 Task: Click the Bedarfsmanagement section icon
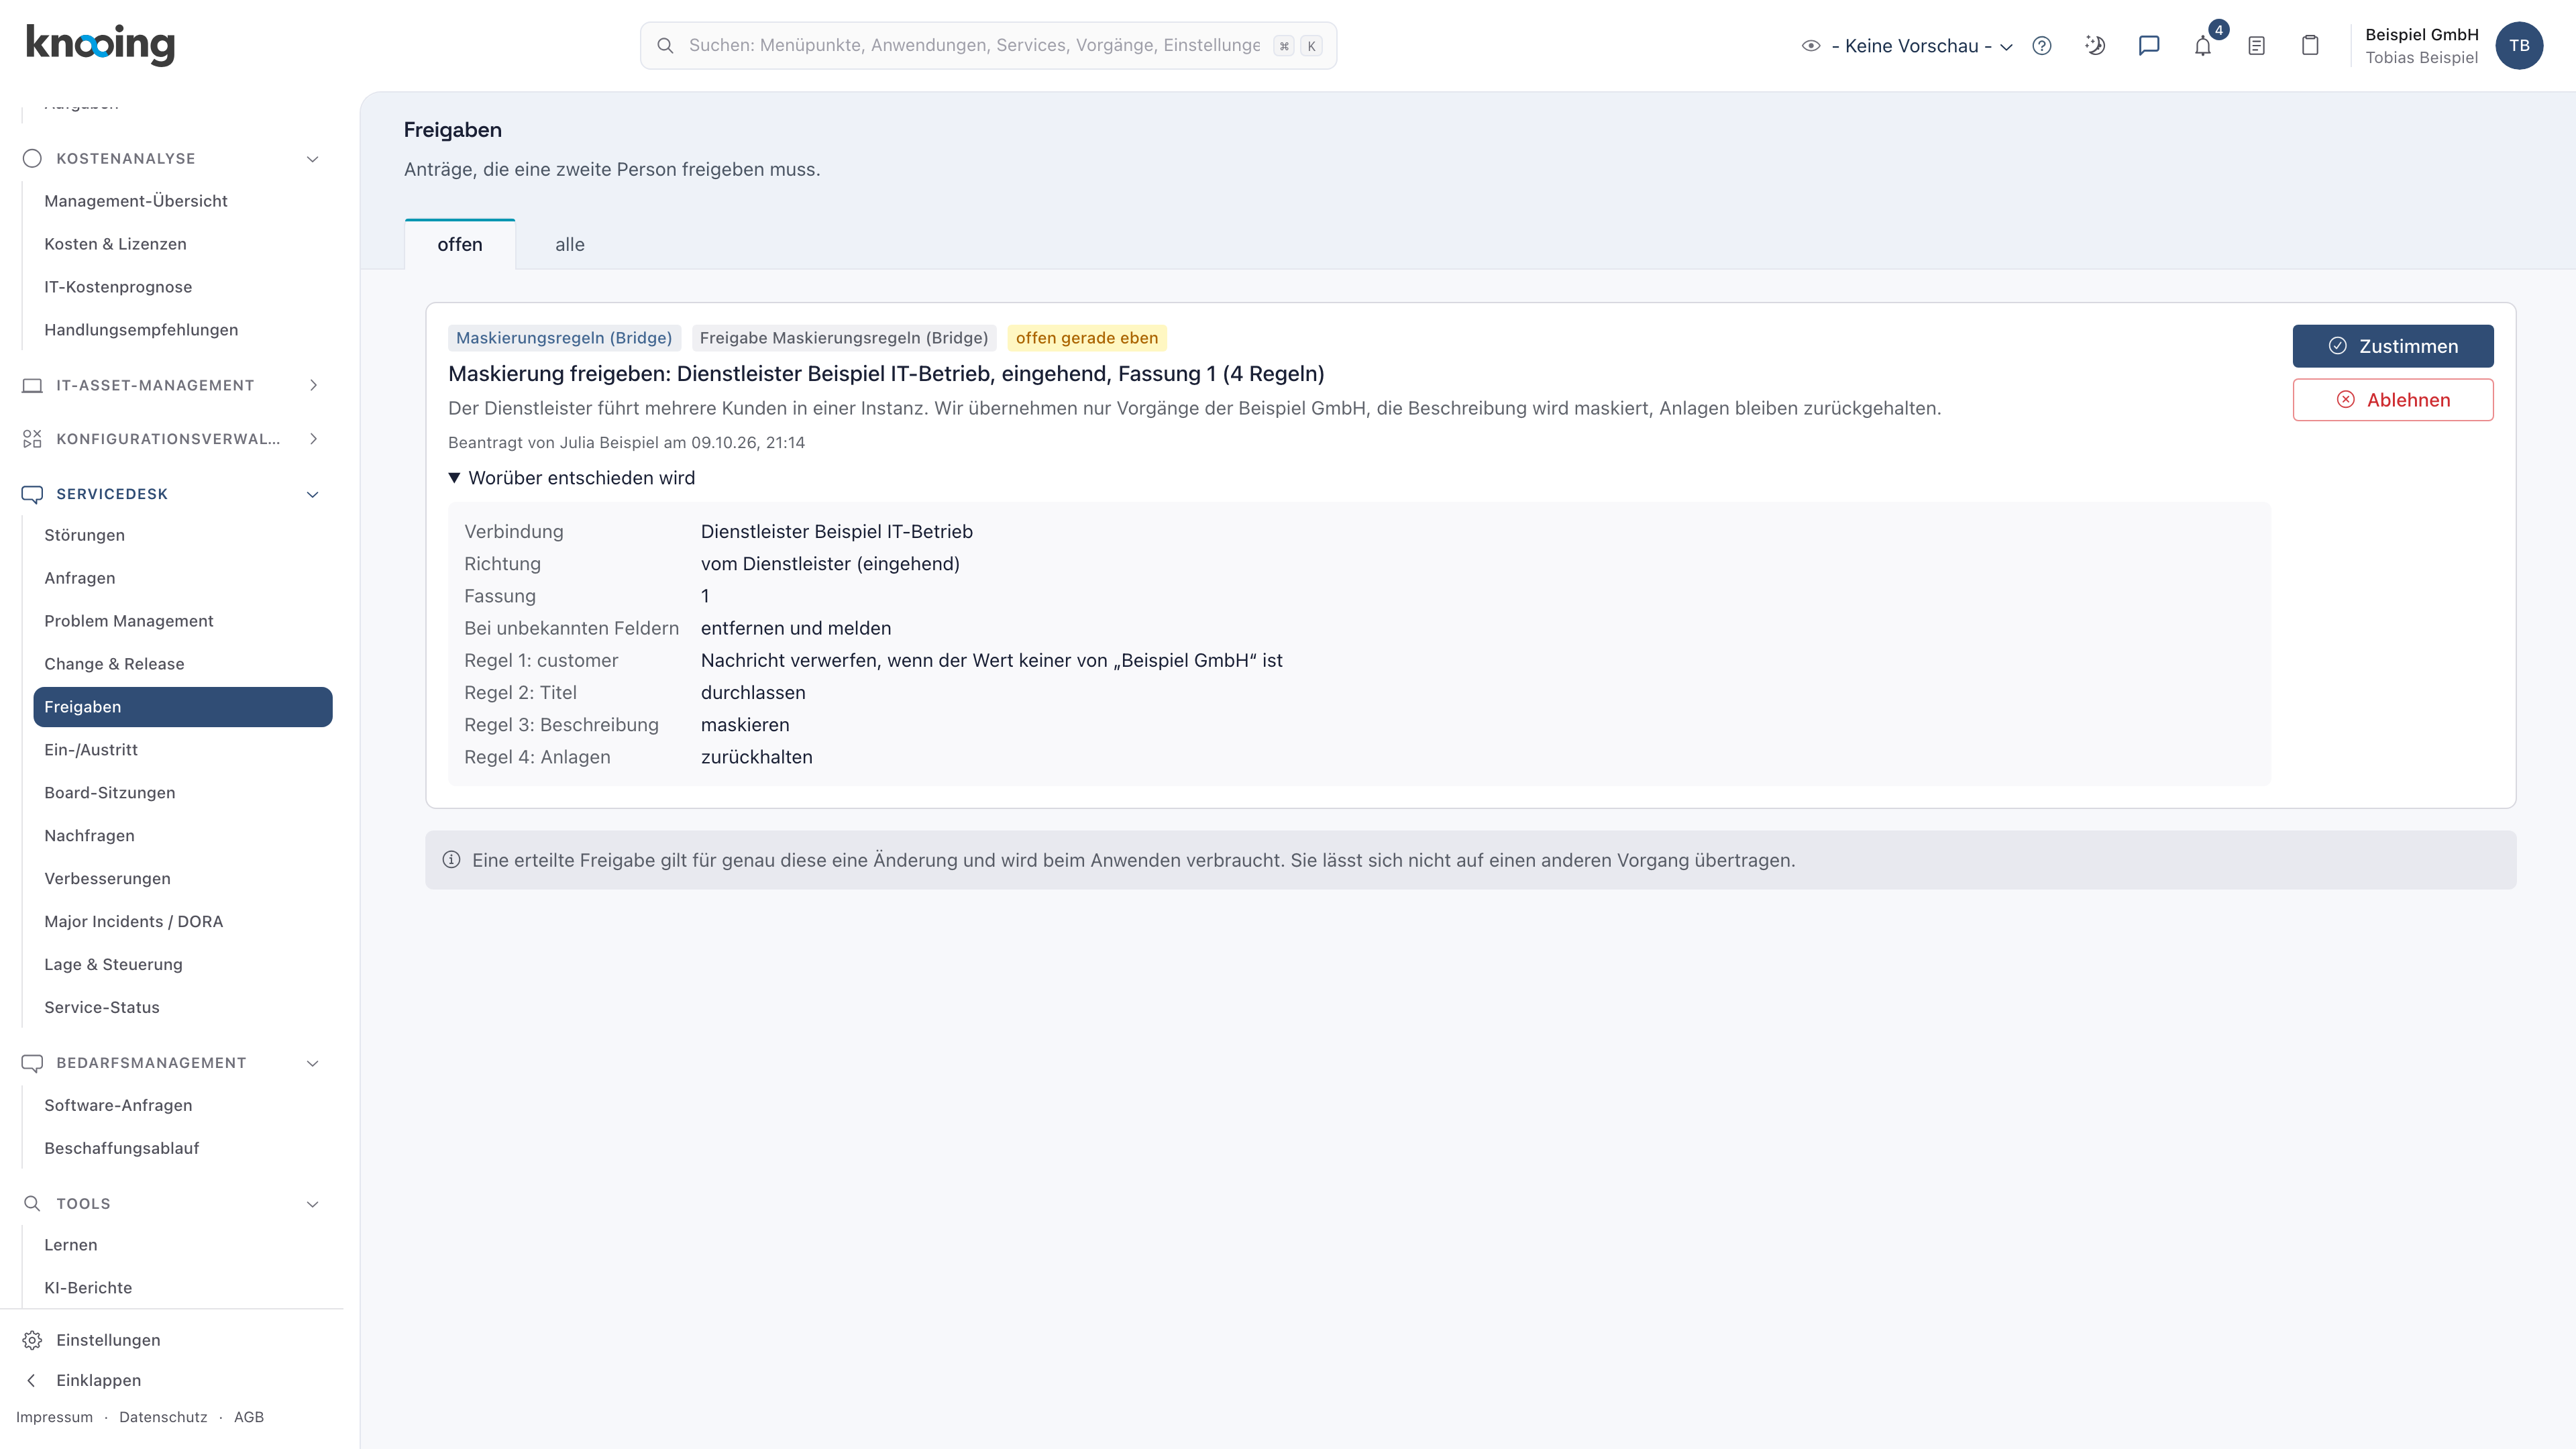pyautogui.click(x=32, y=1063)
